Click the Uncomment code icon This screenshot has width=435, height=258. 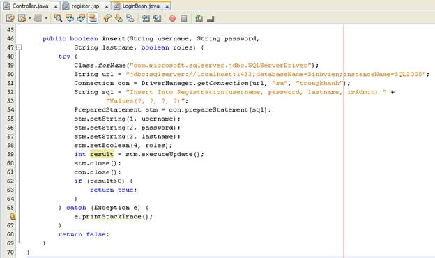[x=211, y=19]
